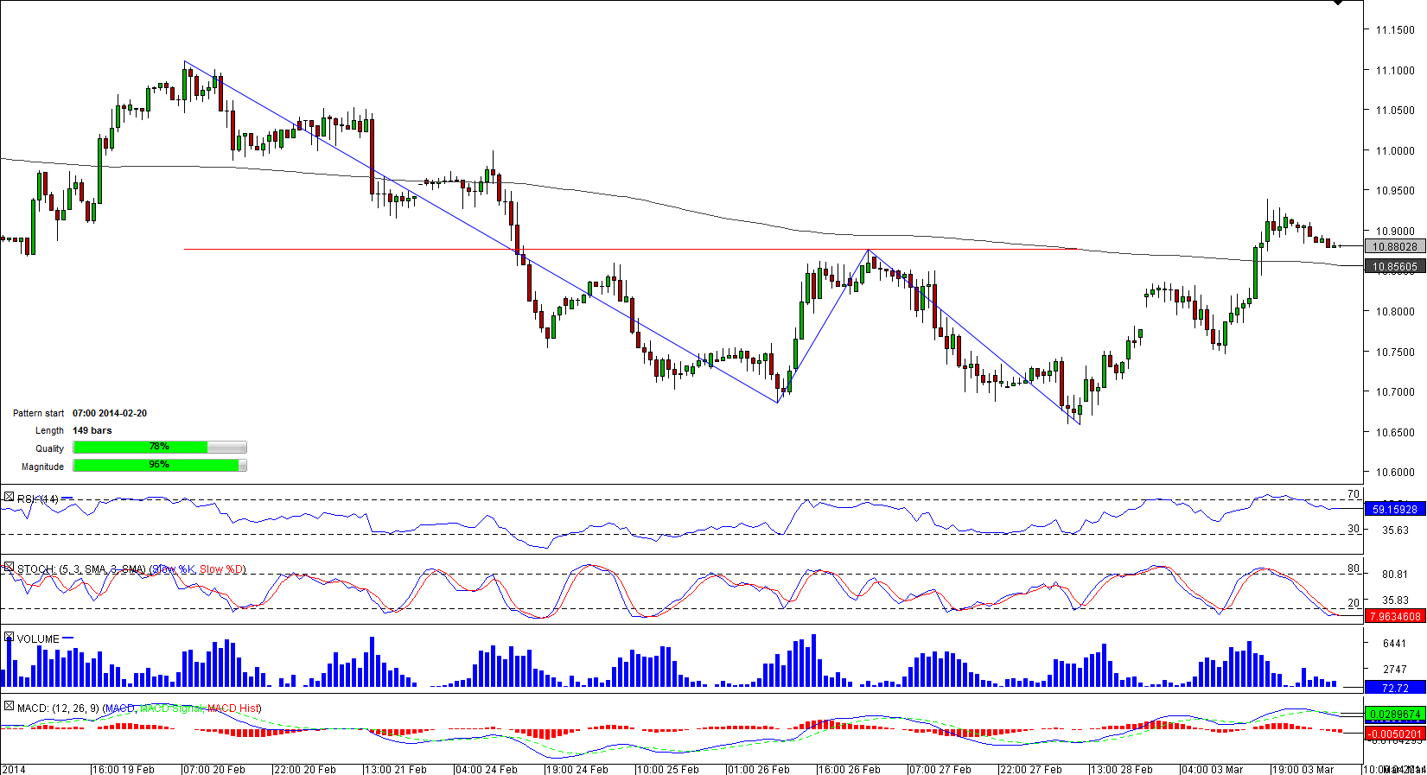Viewport: 1427px width, 775px height.
Task: Click the green MACD value label 0.0289674
Action: point(1394,715)
